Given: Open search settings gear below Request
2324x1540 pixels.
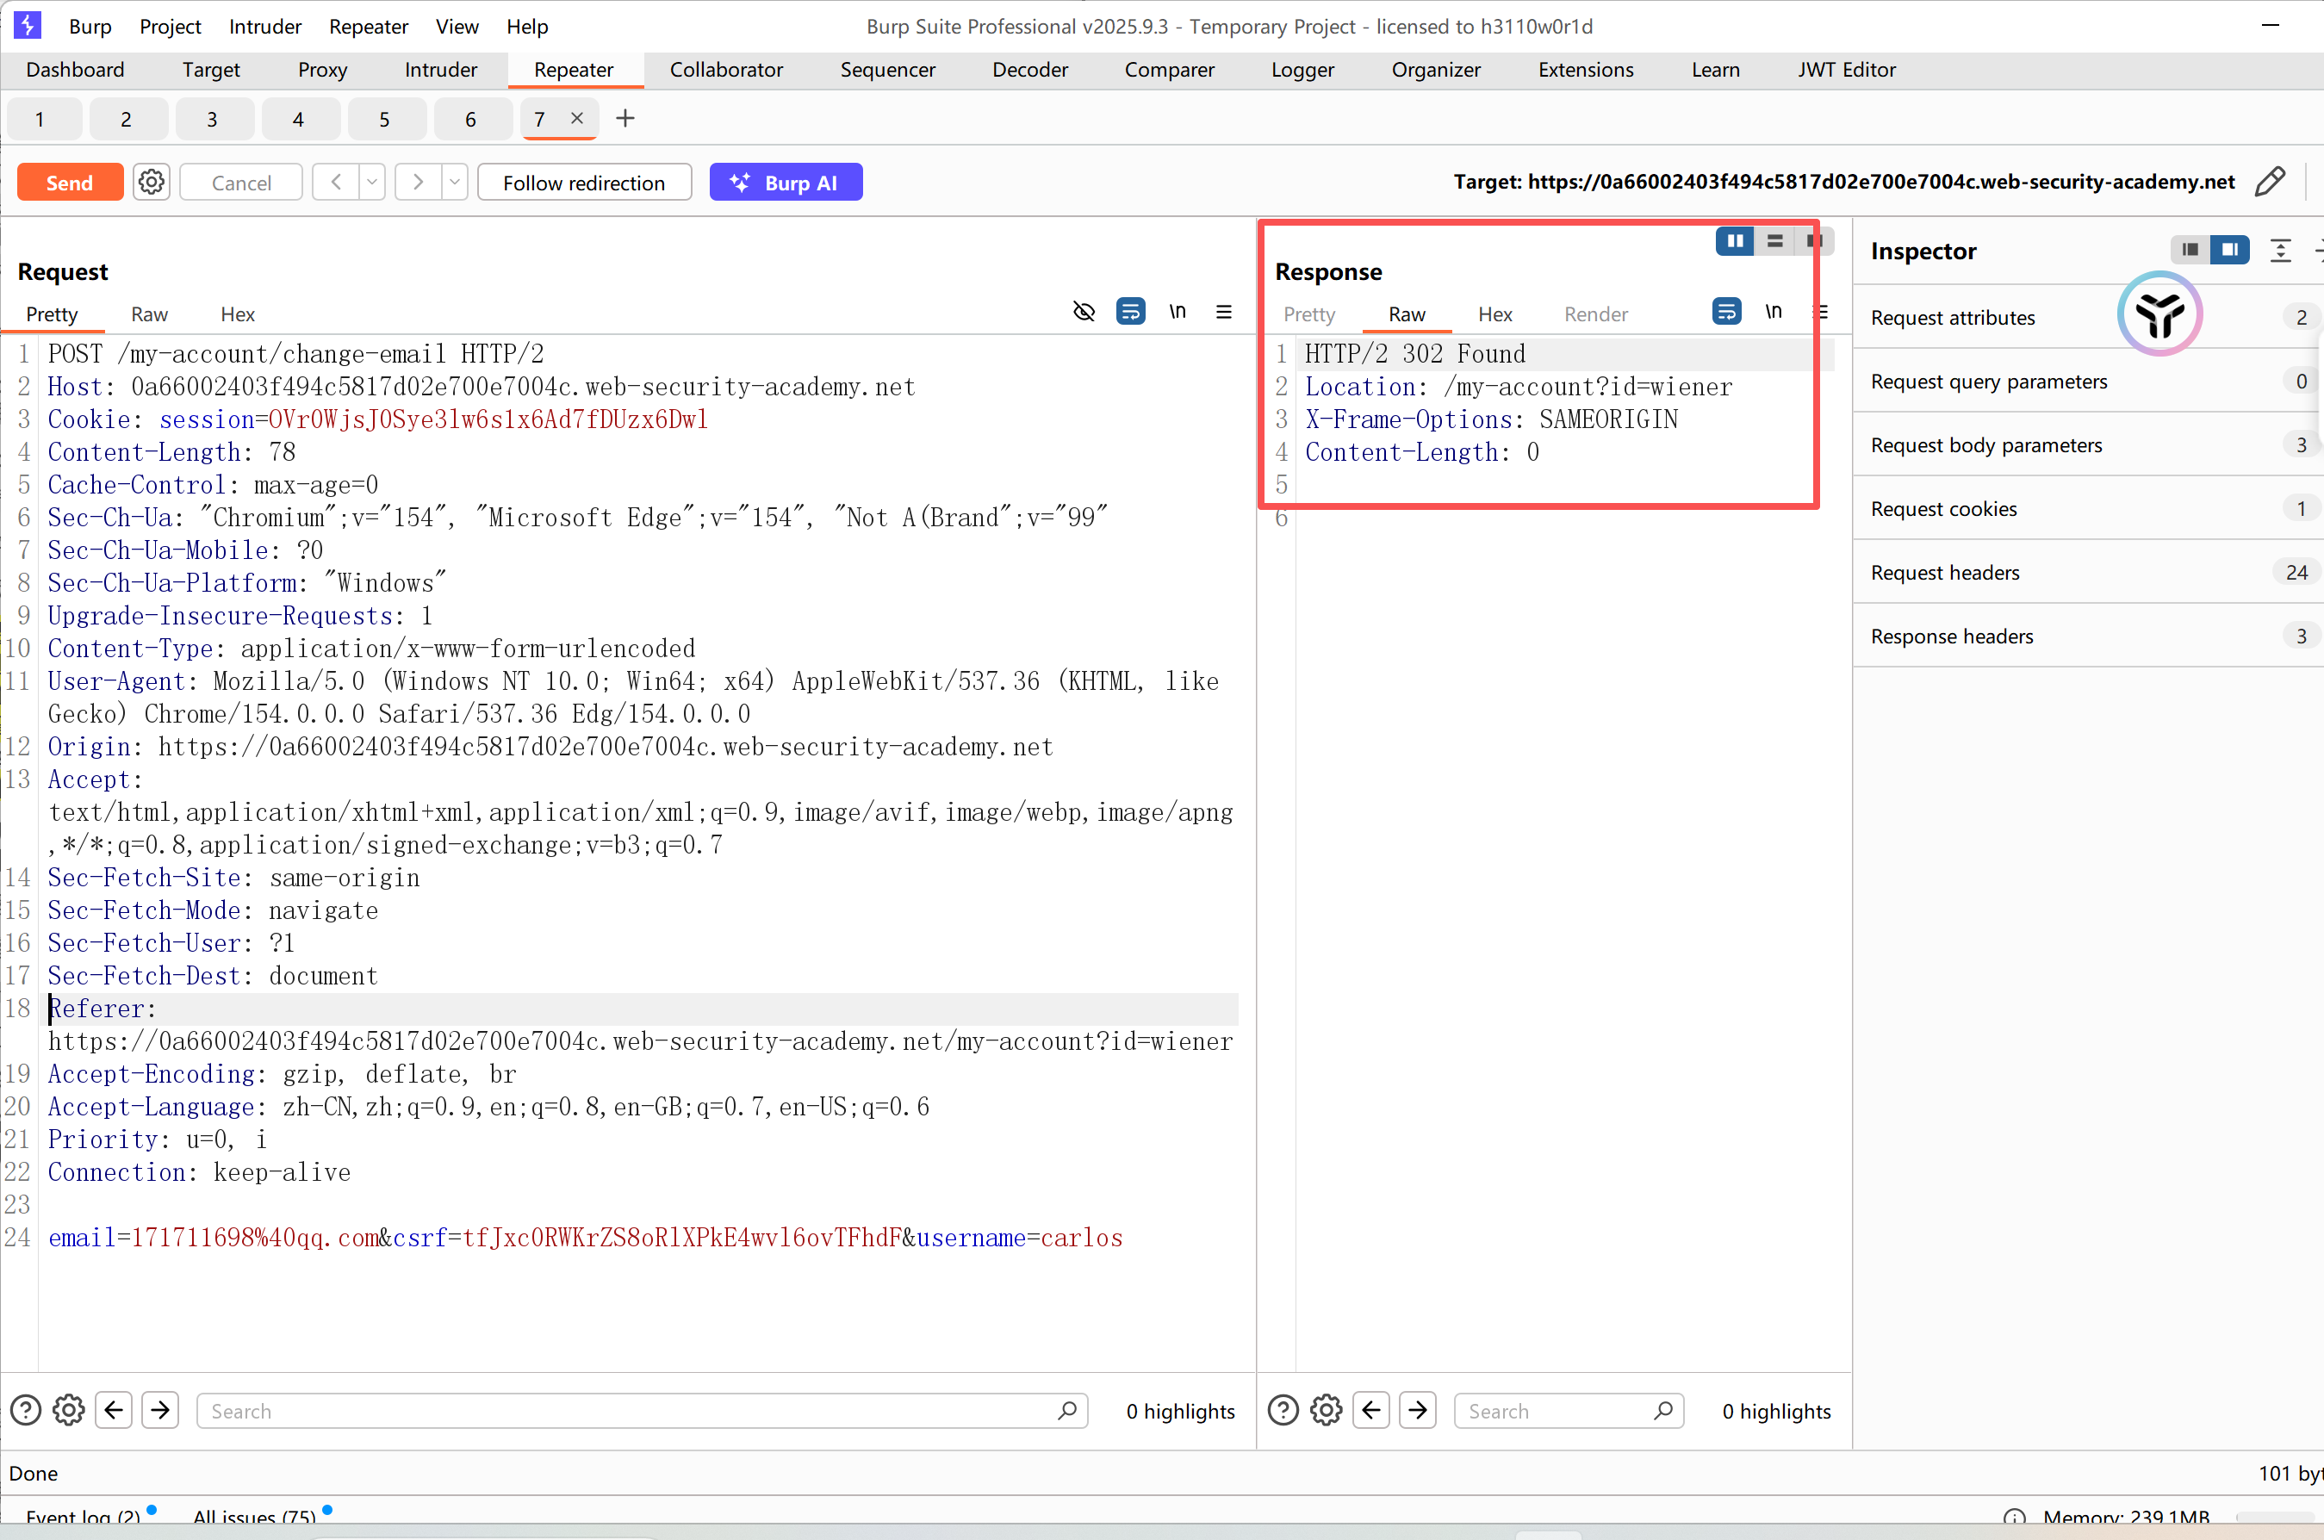Looking at the screenshot, I should click(68, 1410).
